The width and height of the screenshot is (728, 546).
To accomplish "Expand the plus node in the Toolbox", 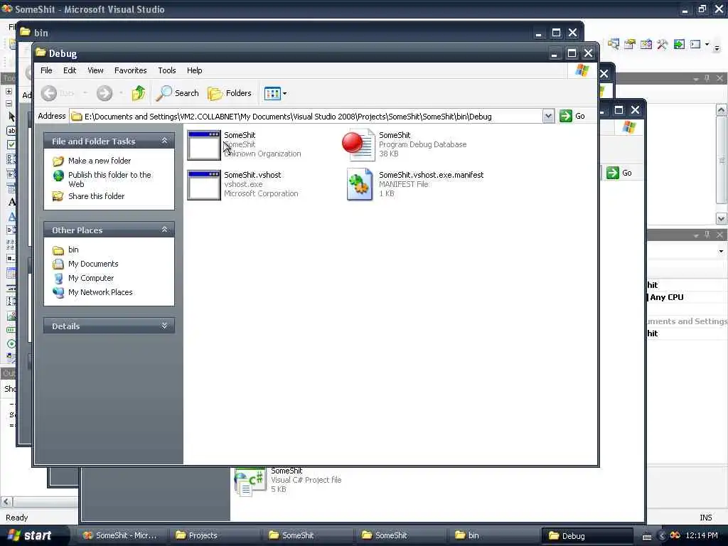I will tap(9, 92).
